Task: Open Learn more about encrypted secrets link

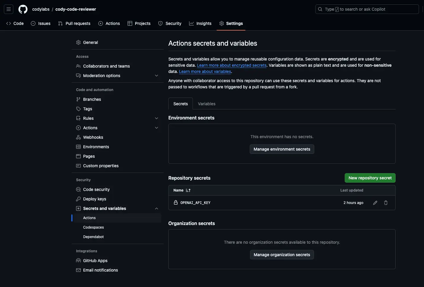Action: 232,65
